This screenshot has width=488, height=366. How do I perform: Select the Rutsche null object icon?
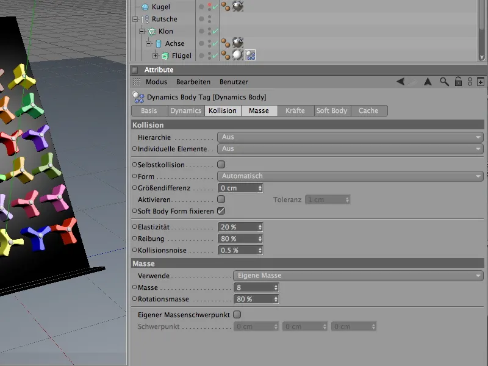click(x=145, y=19)
